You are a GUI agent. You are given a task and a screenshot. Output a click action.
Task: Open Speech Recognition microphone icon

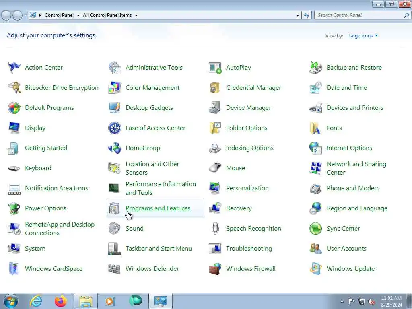(215, 229)
